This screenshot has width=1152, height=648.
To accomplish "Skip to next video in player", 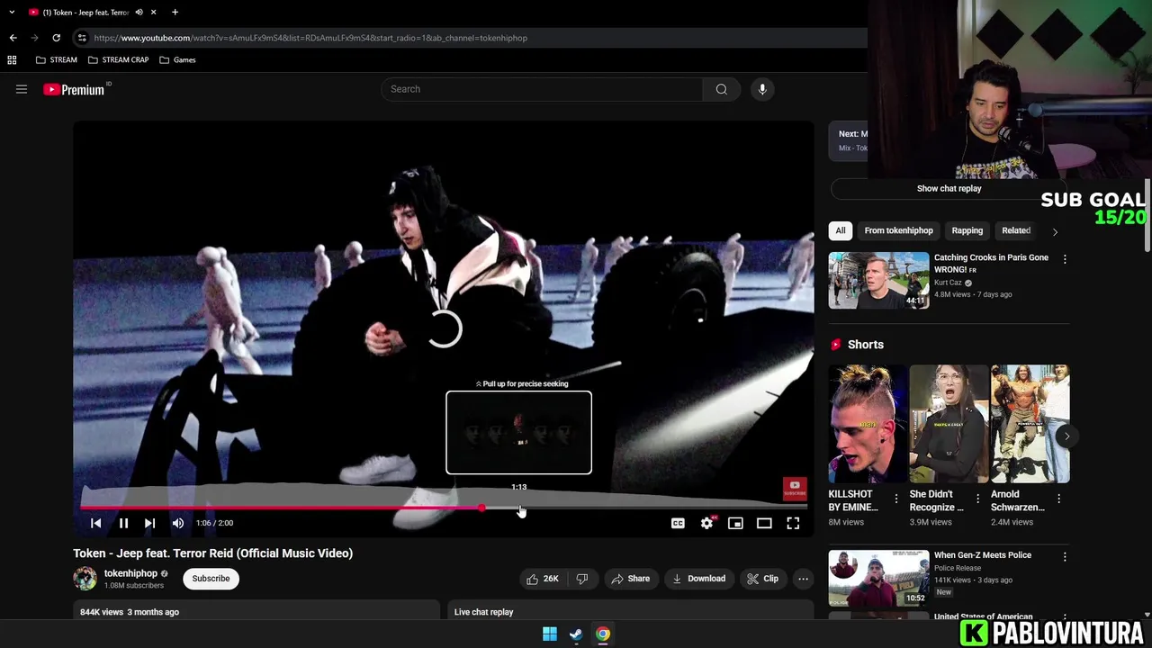I will 149,523.
